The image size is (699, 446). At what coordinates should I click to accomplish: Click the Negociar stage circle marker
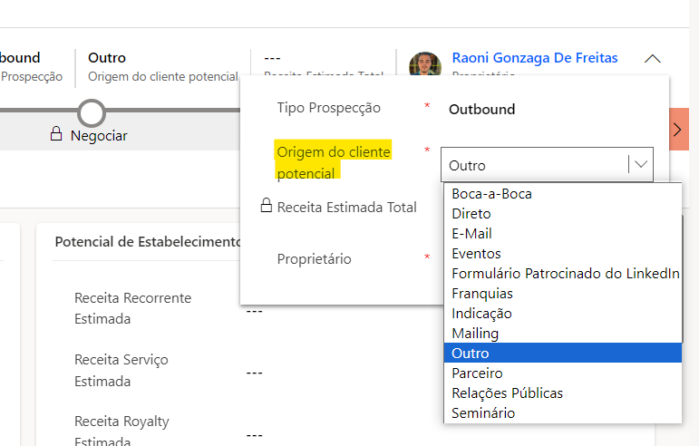pos(92,113)
